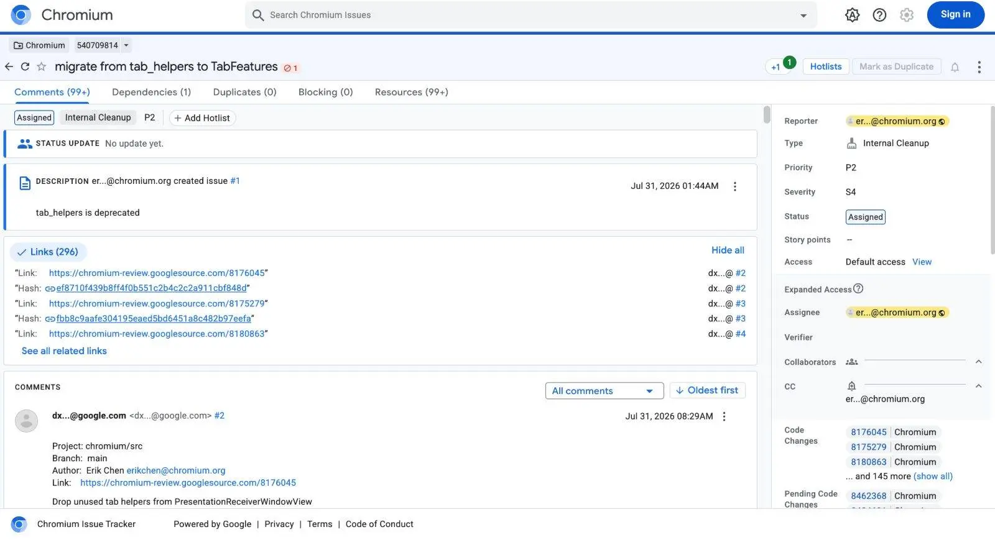
Task: Collapse the CC section
Action: [978, 386]
